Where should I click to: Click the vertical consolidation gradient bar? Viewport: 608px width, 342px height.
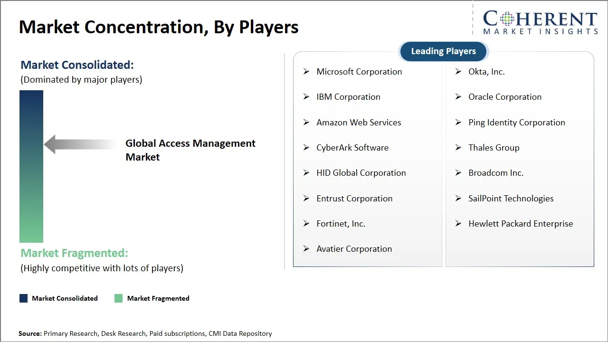(31, 166)
